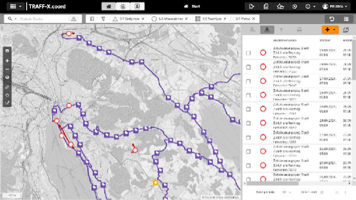Zoom out on the map
The height and width of the screenshot is (200, 356).
pos(7,69)
